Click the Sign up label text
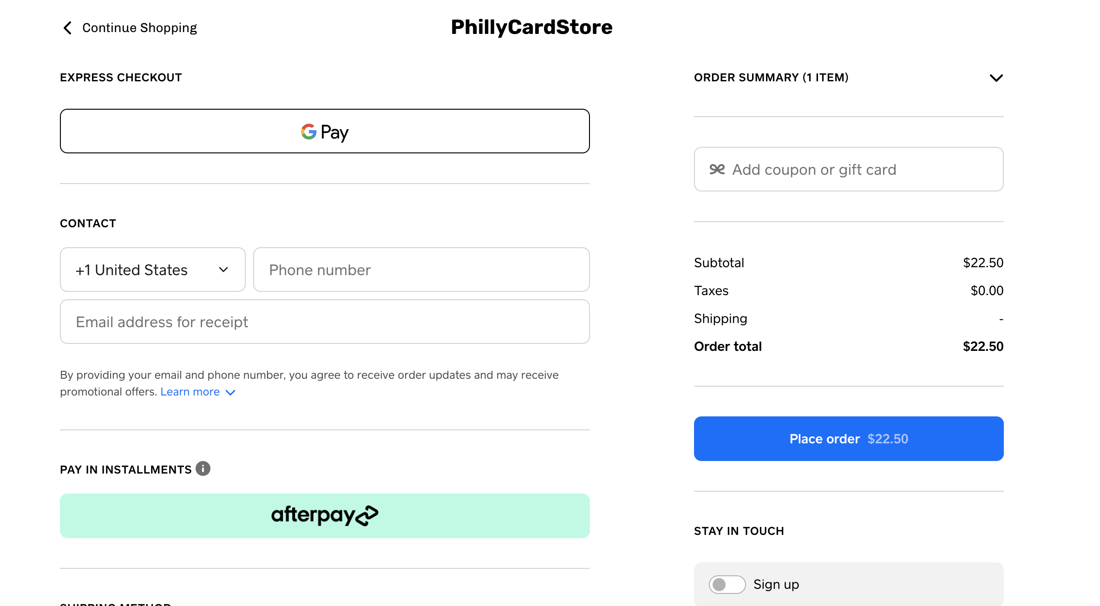The image size is (1100, 606). [776, 584]
